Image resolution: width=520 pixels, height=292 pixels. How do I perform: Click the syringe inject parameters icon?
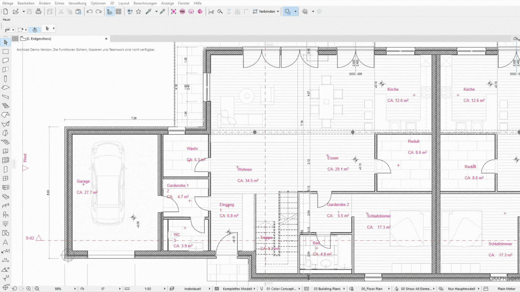click(x=162, y=11)
